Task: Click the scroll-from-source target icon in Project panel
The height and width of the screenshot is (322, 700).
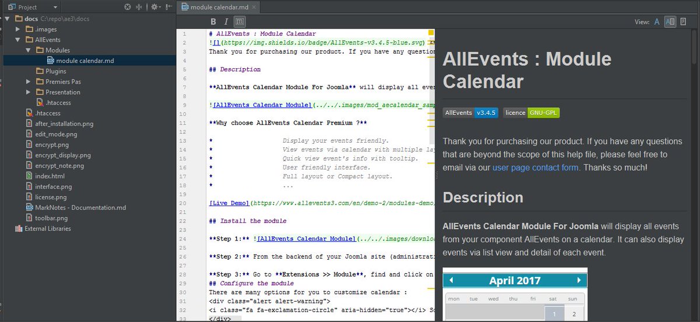Action: point(128,7)
